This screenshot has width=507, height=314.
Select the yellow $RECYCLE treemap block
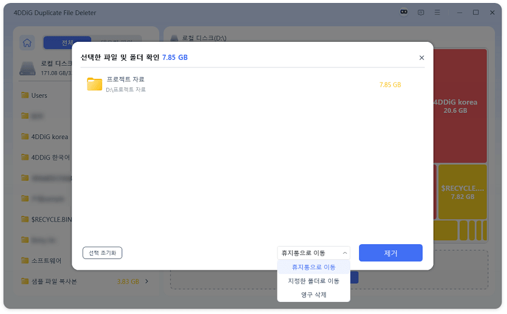pyautogui.click(x=462, y=192)
